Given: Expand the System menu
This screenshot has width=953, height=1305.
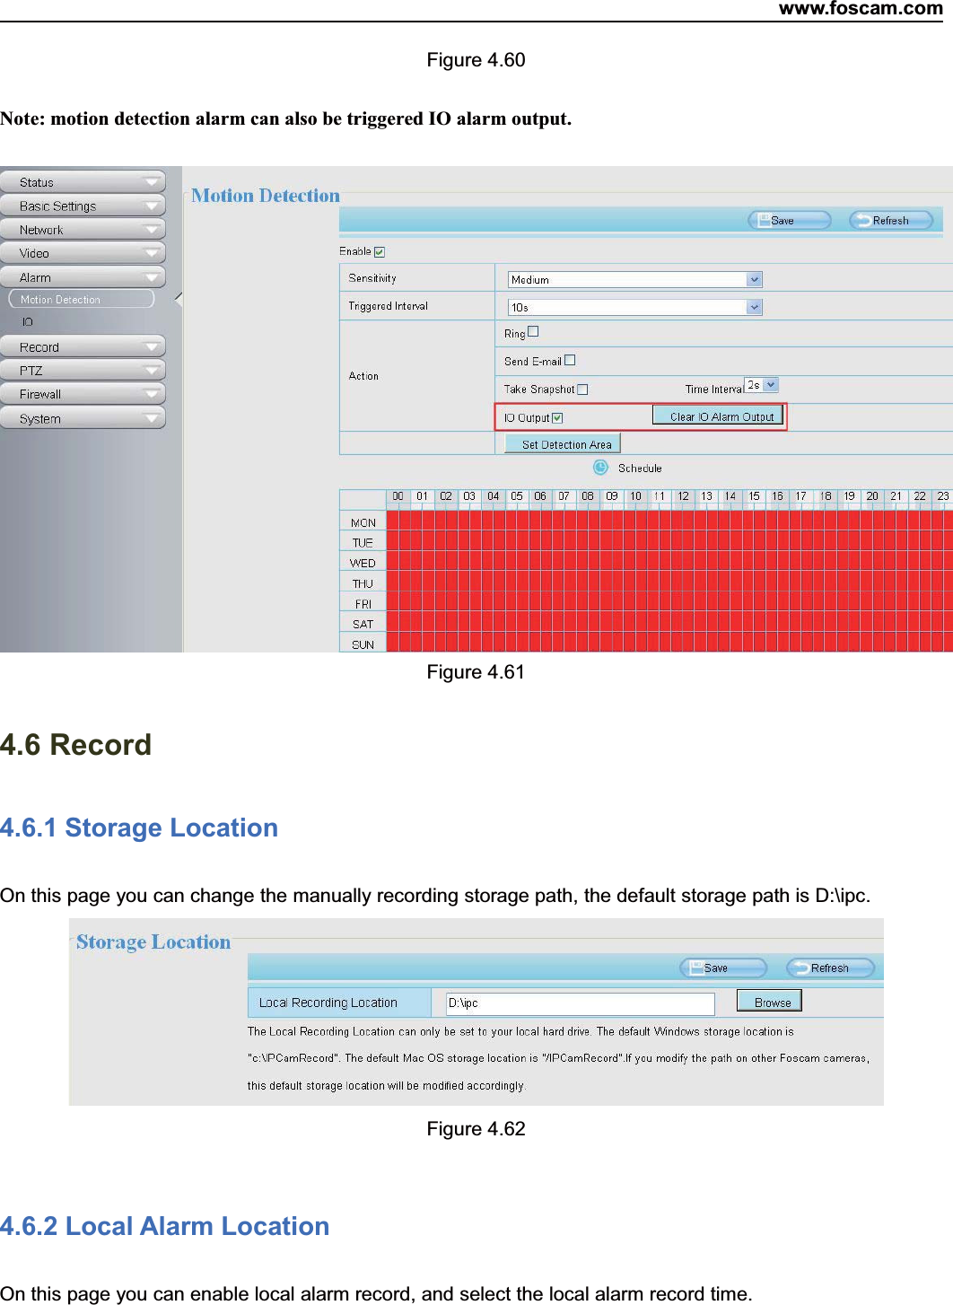Looking at the screenshot, I should pos(83,418).
